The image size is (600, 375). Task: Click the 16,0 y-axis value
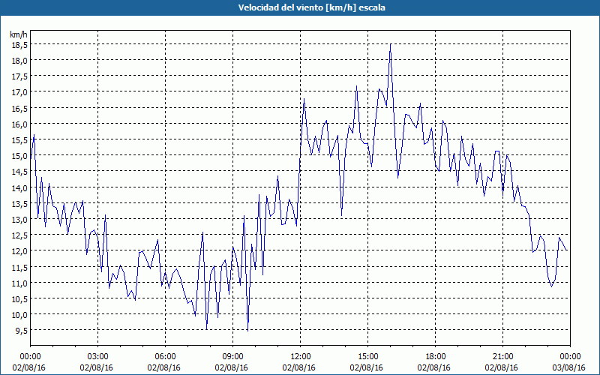coord(19,124)
